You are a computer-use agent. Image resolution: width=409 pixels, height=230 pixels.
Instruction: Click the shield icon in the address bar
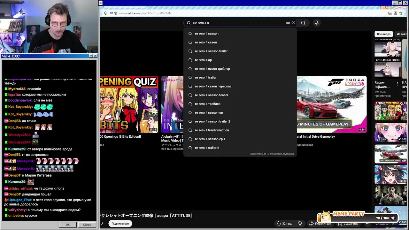click(x=106, y=13)
